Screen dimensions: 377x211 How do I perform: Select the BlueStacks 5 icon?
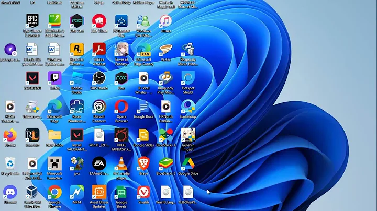pos(165,163)
